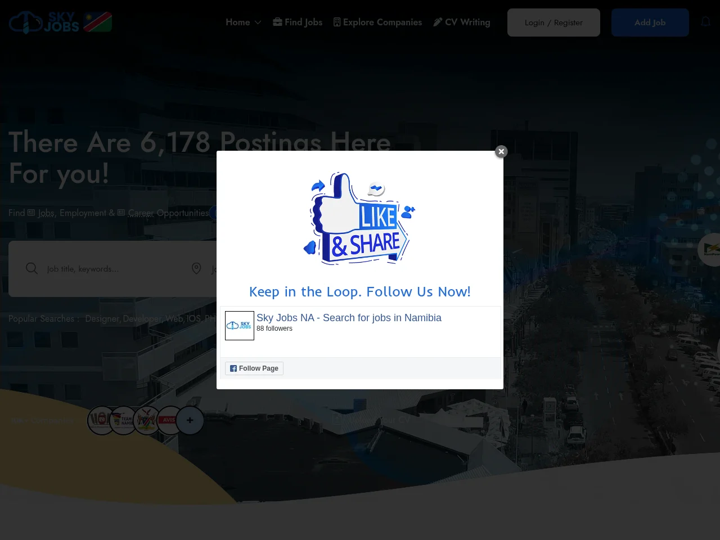The height and width of the screenshot is (540, 720).
Task: Click the Add Job button
Action: 650,22
